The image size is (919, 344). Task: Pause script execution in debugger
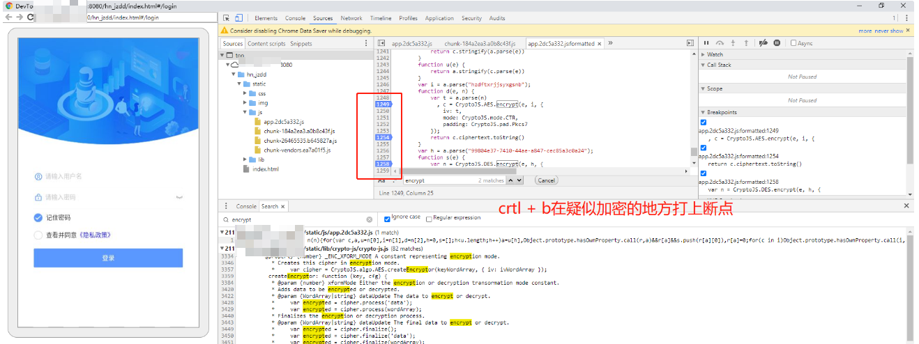coord(706,43)
